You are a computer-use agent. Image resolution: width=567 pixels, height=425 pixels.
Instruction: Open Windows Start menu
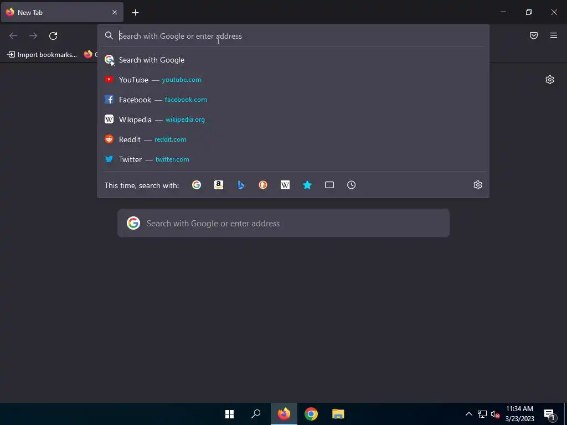229,414
